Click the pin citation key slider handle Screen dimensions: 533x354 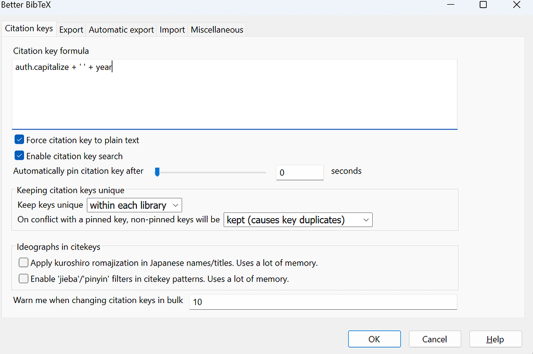[x=157, y=172]
